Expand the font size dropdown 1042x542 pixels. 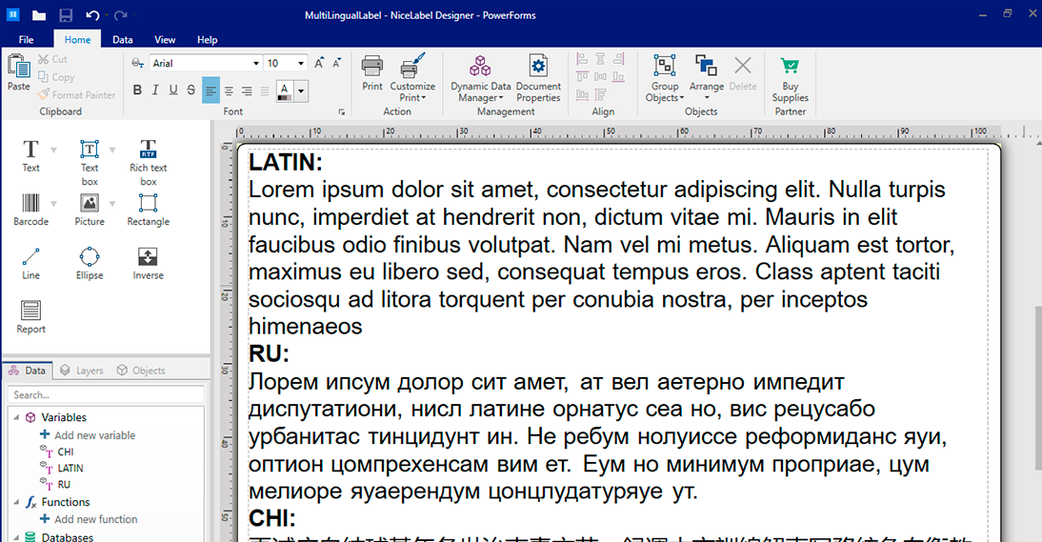point(301,64)
